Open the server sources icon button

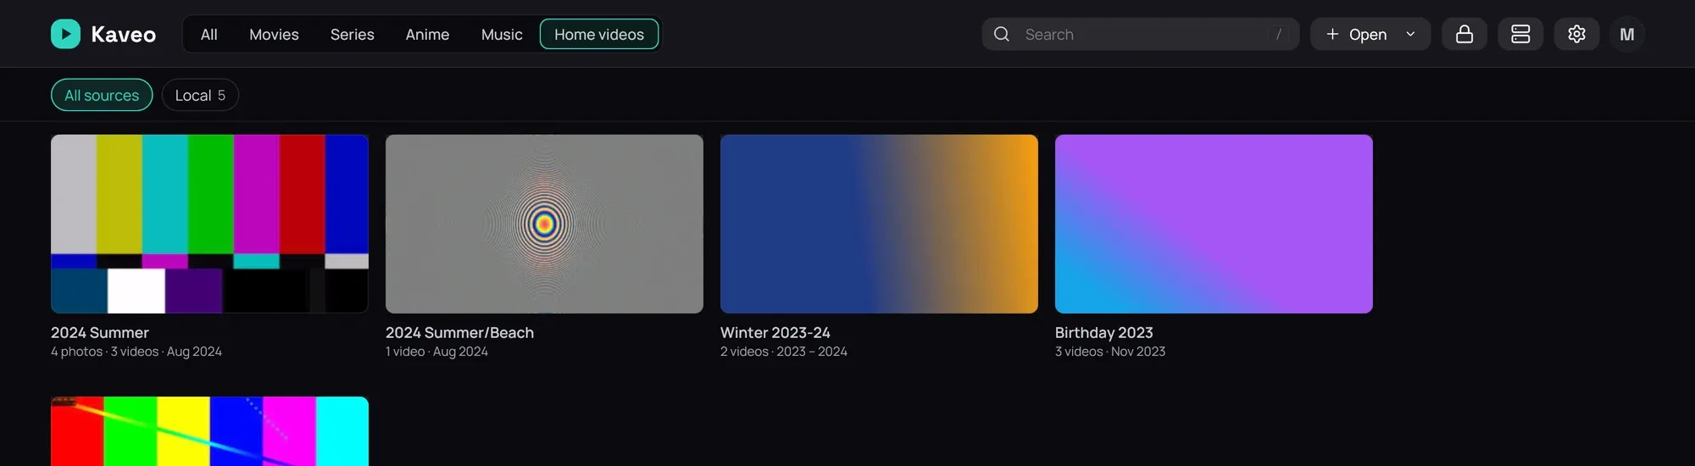1520,34
